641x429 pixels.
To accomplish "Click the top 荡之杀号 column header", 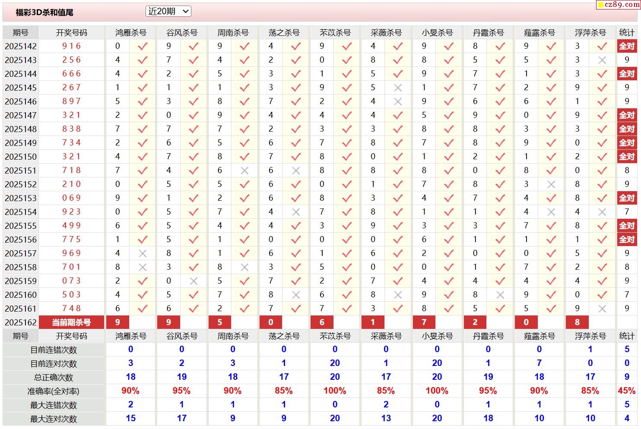I will (x=284, y=32).
